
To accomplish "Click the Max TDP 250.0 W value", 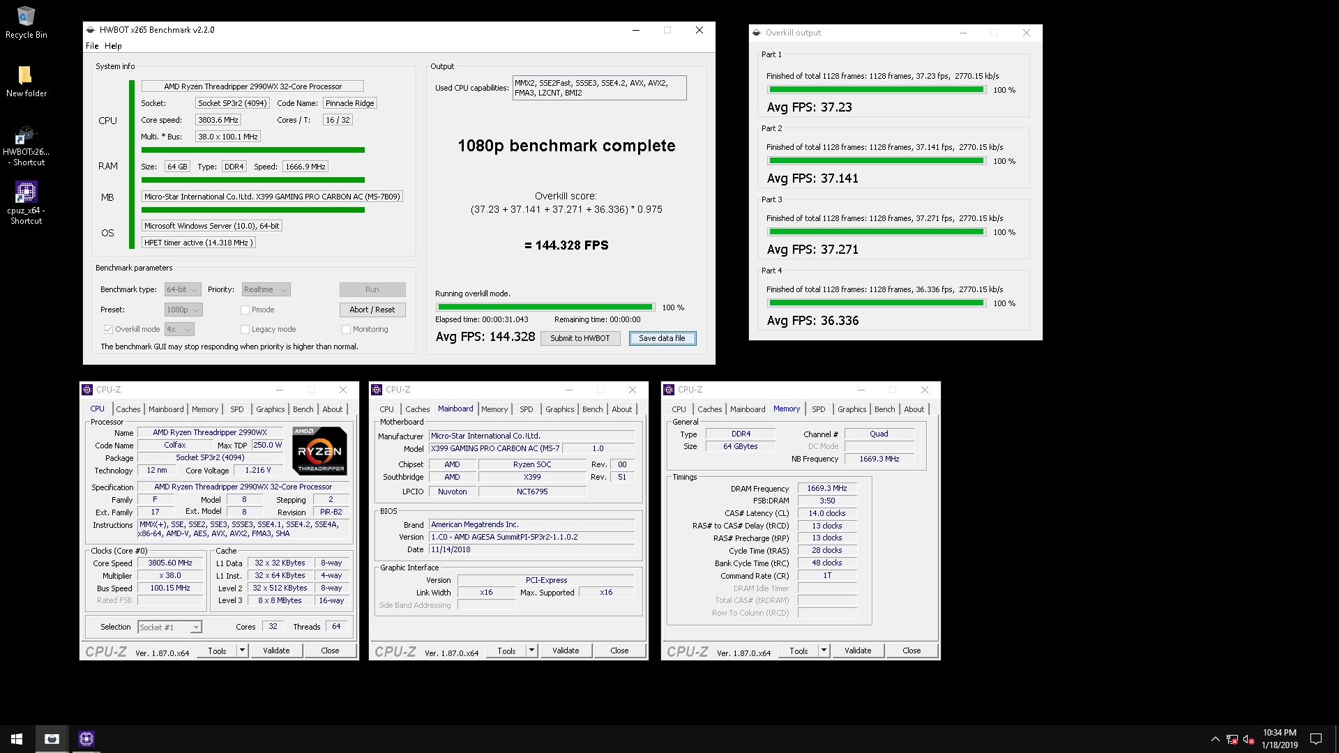I will (x=268, y=445).
